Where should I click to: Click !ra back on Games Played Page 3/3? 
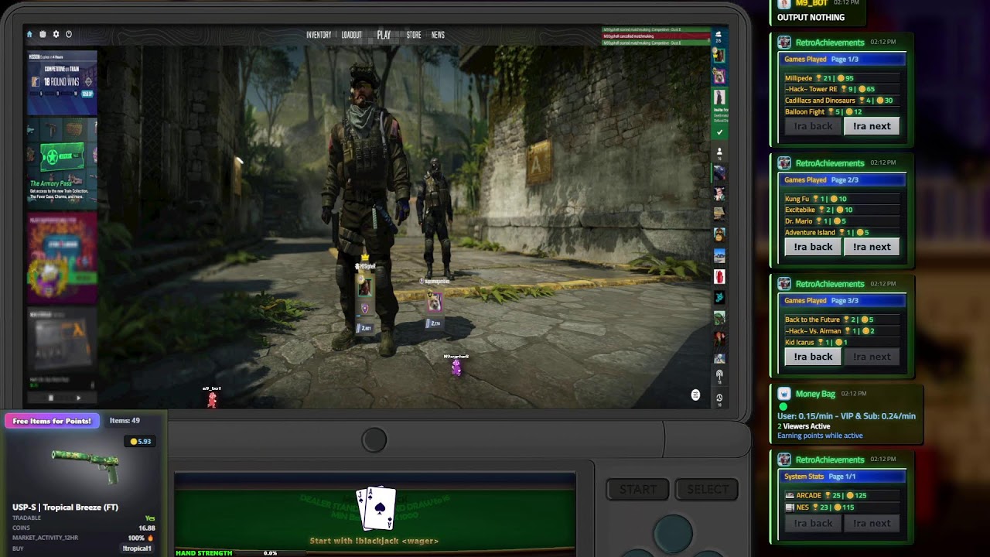pyautogui.click(x=813, y=357)
